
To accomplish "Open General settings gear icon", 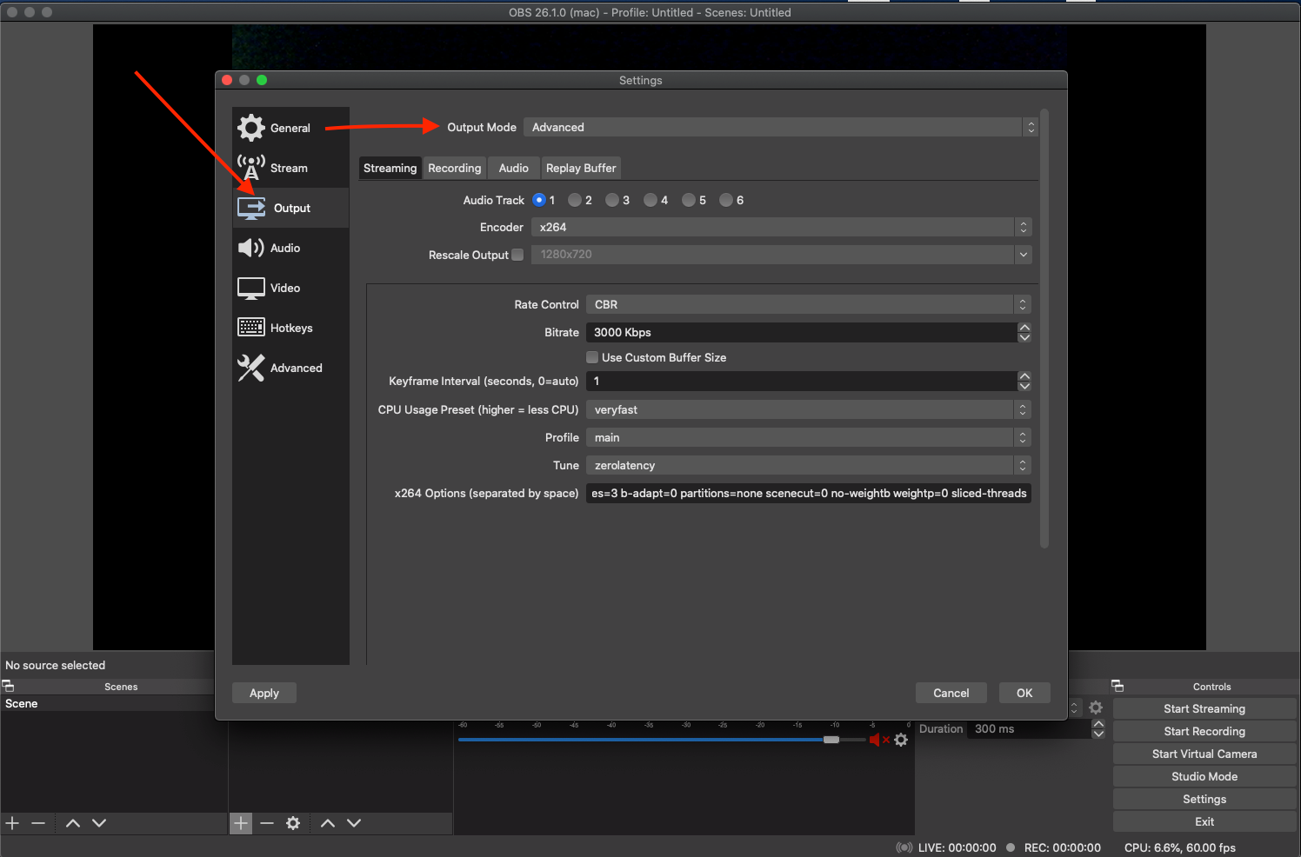I will tap(251, 128).
